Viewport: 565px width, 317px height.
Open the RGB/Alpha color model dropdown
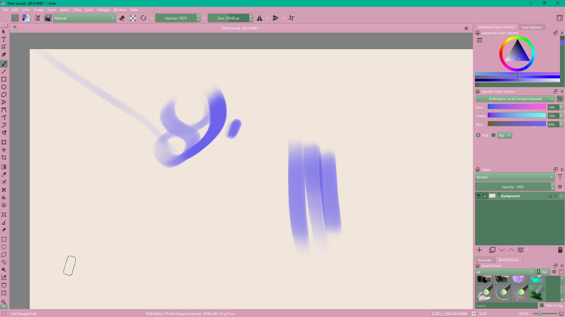pos(515,99)
